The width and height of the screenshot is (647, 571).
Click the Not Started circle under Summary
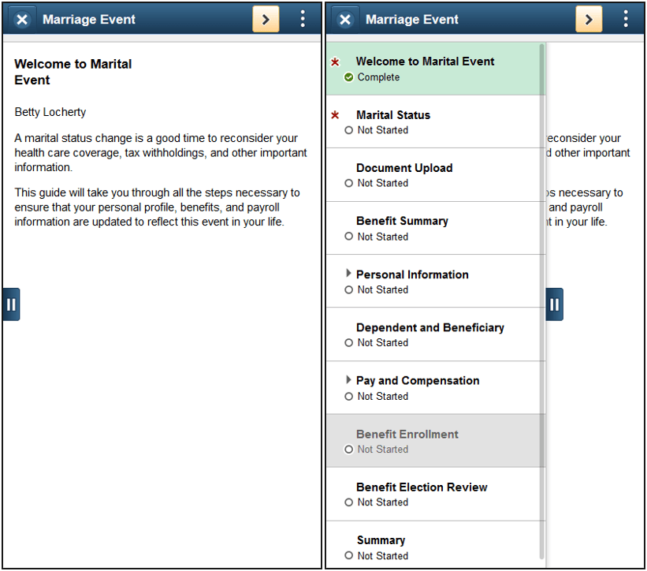349,556
